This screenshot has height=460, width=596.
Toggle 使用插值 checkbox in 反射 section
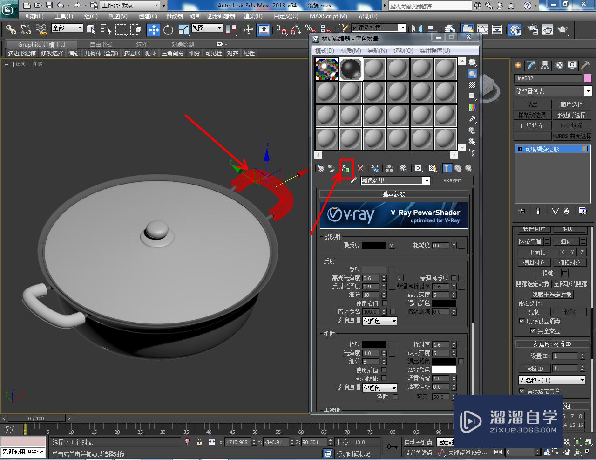click(x=384, y=303)
